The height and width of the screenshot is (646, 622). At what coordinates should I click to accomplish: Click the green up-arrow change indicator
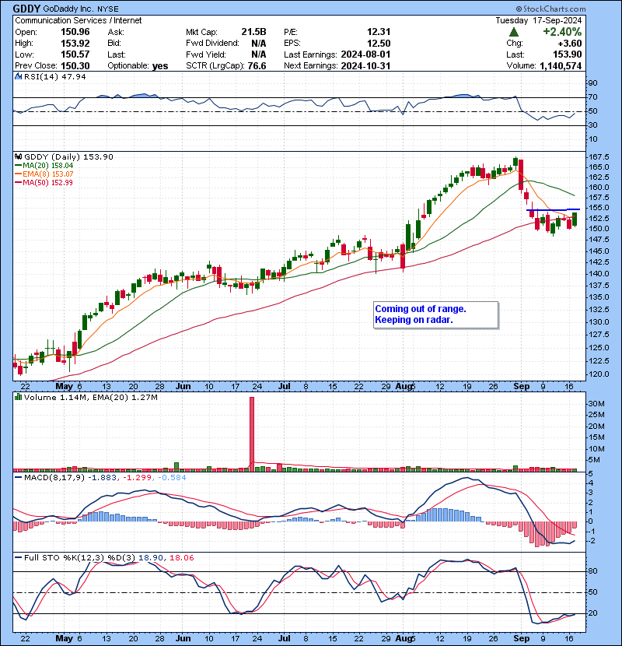pos(513,32)
